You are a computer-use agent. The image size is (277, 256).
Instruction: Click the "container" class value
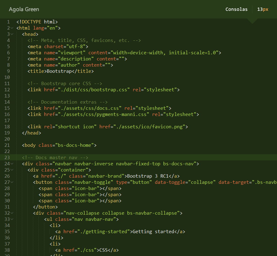coord(73,170)
